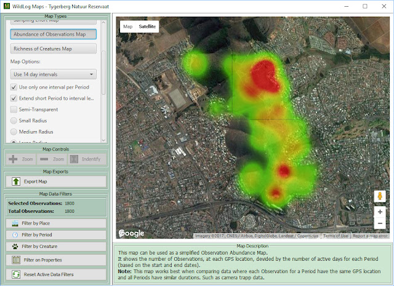The width and height of the screenshot is (394, 286).
Task: Click the Google logo on map
Action: click(x=131, y=234)
